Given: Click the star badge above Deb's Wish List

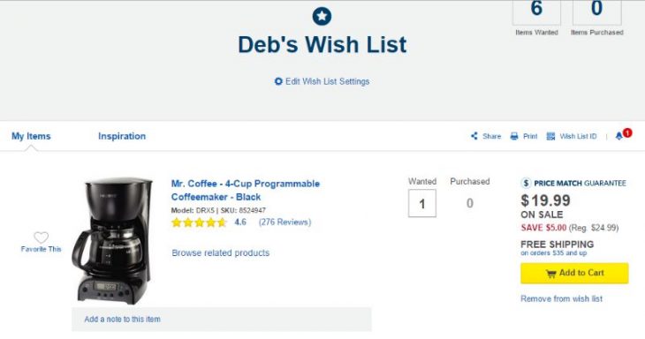Looking at the screenshot, I should point(322,17).
